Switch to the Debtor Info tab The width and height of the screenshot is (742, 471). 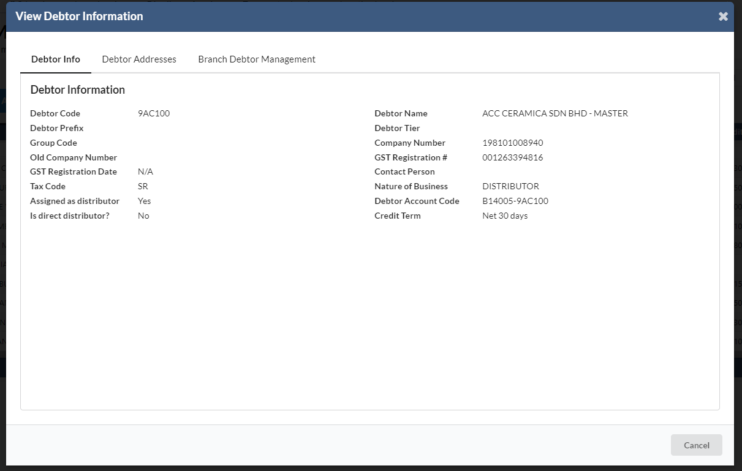pyautogui.click(x=56, y=59)
